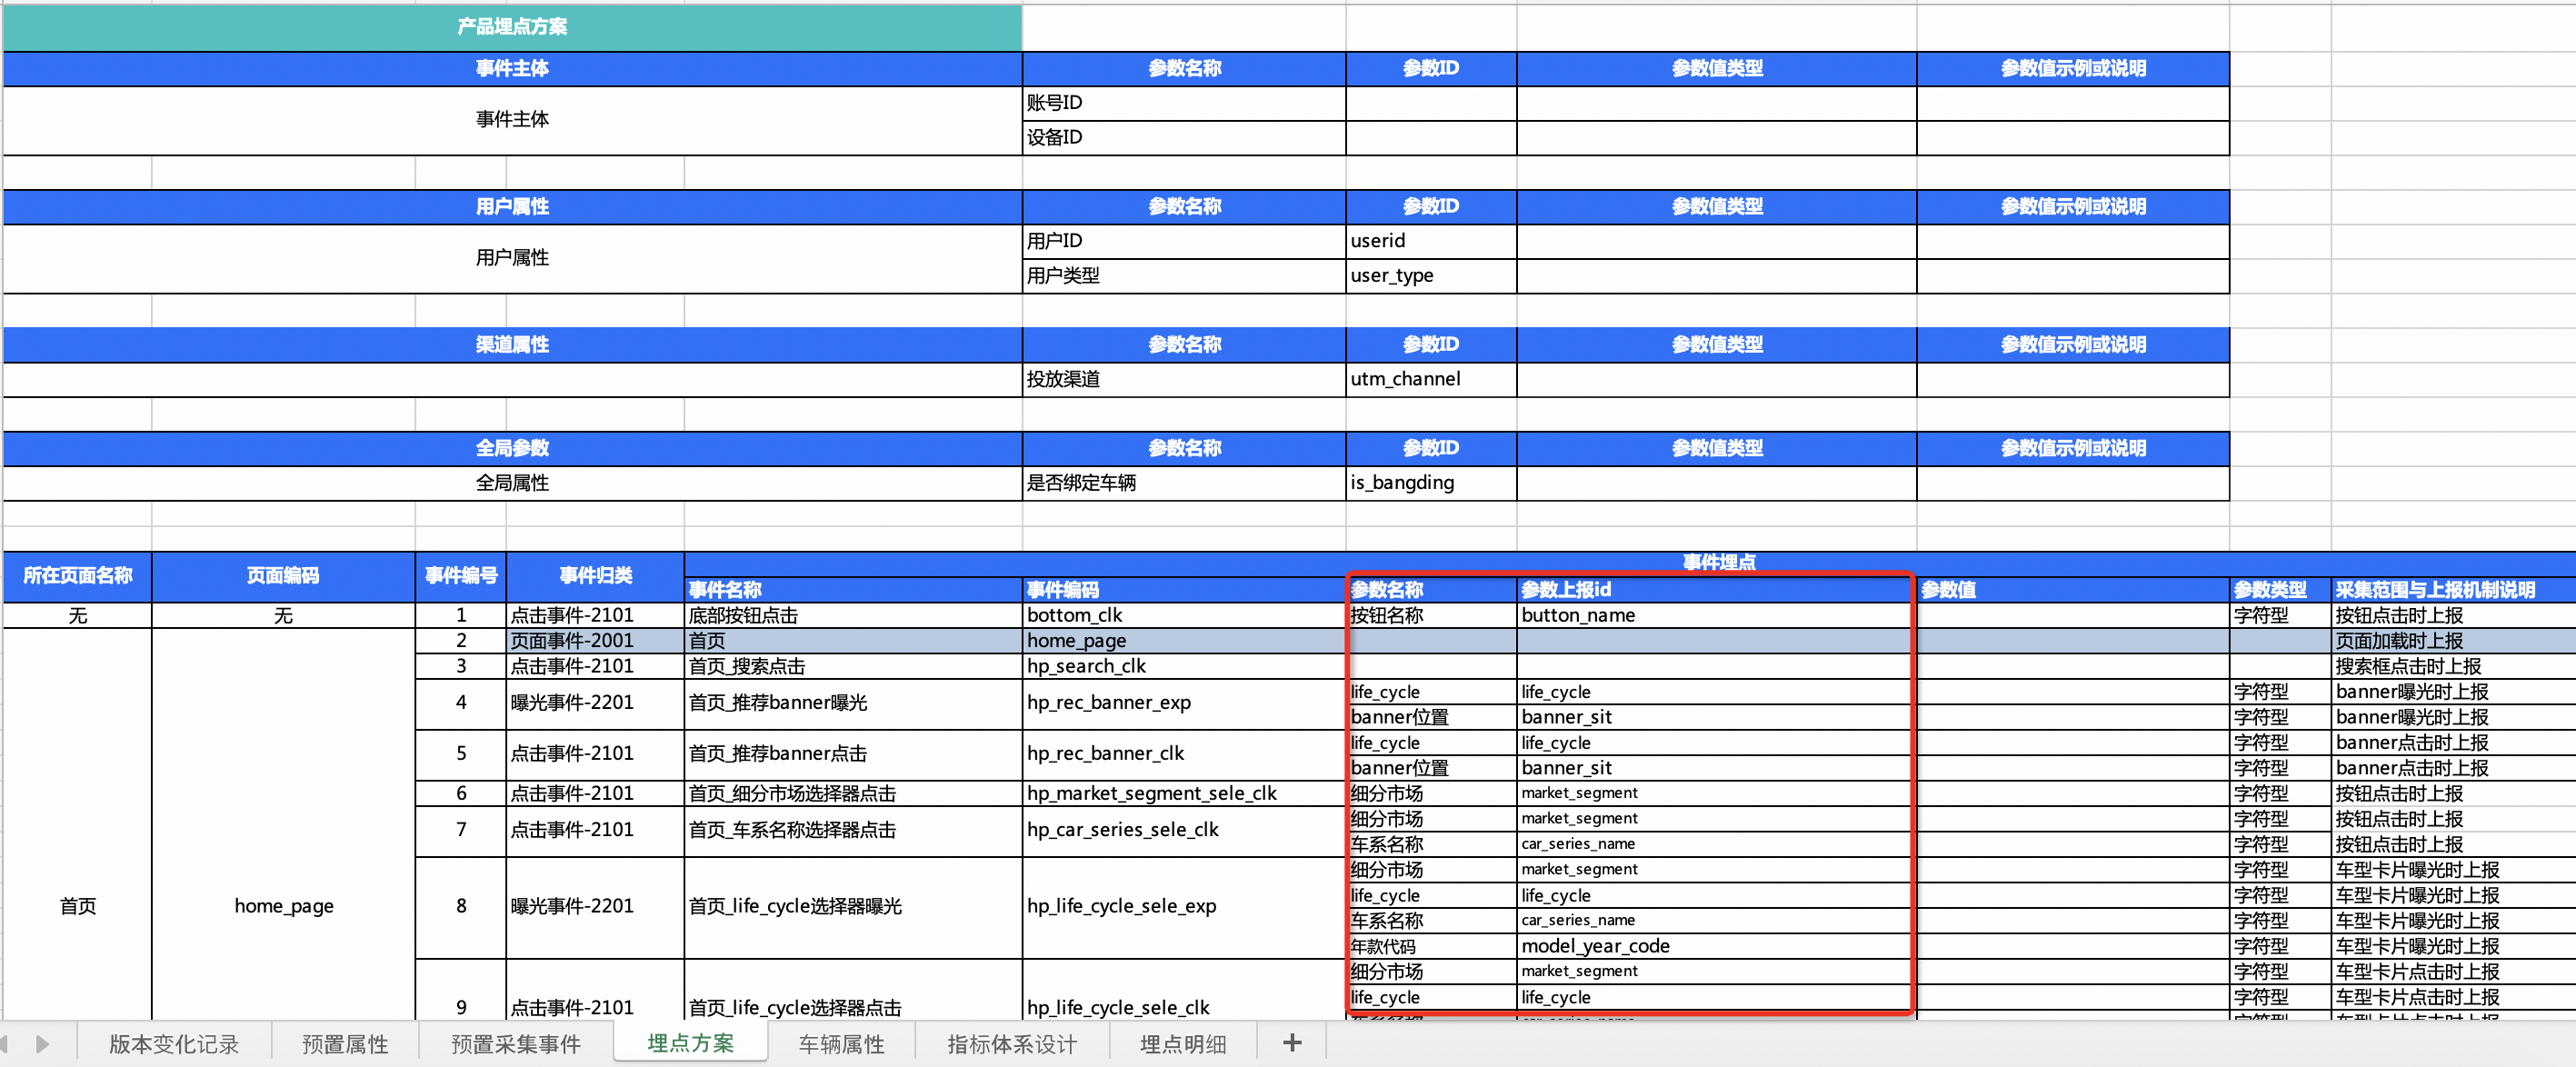Viewport: 2576px width, 1067px height.
Task: Select the 页面事件-2001 cell
Action: click(595, 641)
